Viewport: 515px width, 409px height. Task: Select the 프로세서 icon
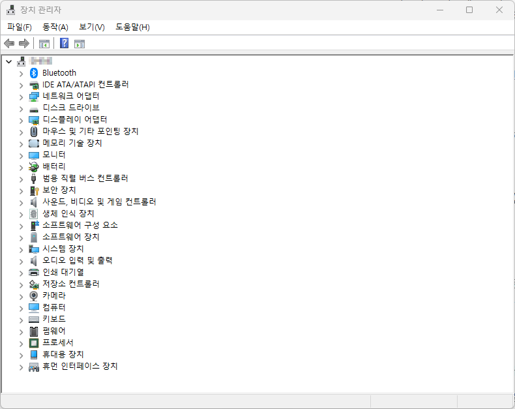pos(33,343)
